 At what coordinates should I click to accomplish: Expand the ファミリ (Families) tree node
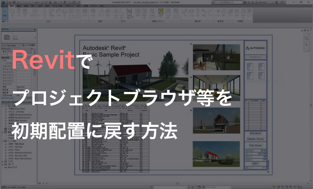[x=3, y=161]
